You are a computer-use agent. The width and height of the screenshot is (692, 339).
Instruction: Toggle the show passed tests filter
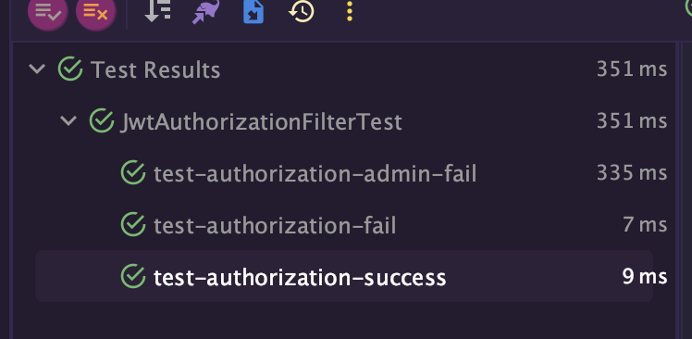click(48, 11)
